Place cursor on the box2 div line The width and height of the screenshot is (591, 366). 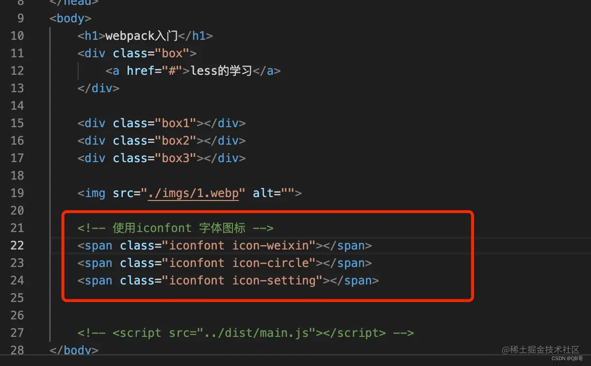[162, 141]
